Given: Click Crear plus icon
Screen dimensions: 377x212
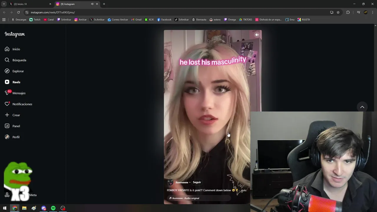Looking at the screenshot, I should [x=7, y=115].
